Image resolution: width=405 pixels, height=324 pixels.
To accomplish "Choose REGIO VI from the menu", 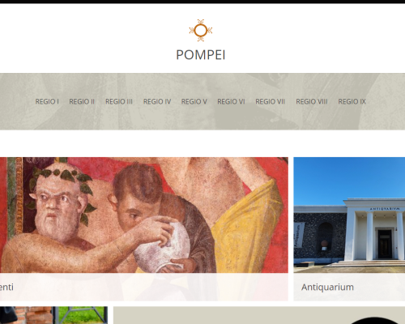I will click(231, 101).
